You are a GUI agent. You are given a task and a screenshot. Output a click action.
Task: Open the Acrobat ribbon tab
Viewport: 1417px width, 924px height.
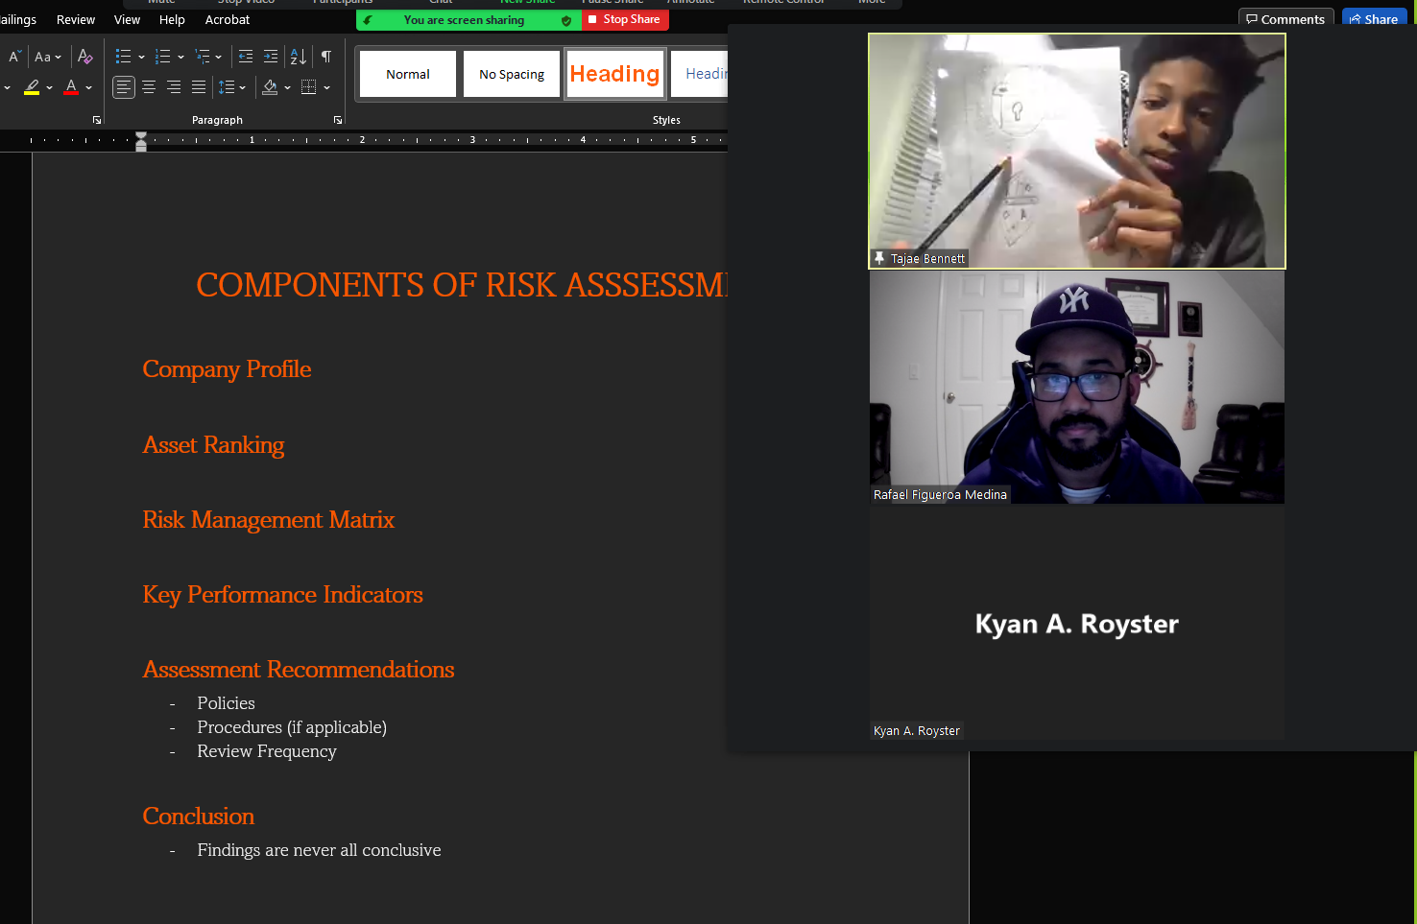pyautogui.click(x=228, y=19)
